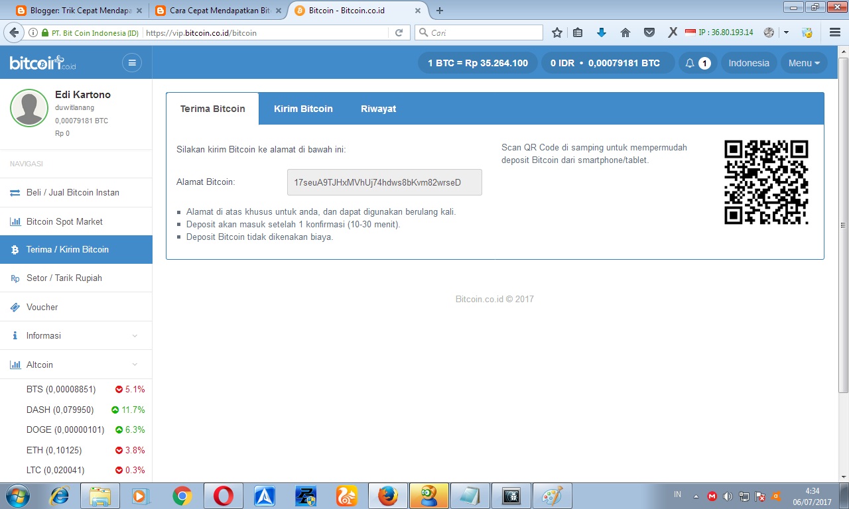Viewport: 849px width, 509px height.
Task: Click Edi Kartono's profile avatar
Action: (29, 108)
